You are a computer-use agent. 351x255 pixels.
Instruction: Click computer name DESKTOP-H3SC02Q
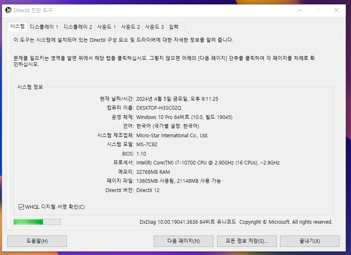[159, 108]
